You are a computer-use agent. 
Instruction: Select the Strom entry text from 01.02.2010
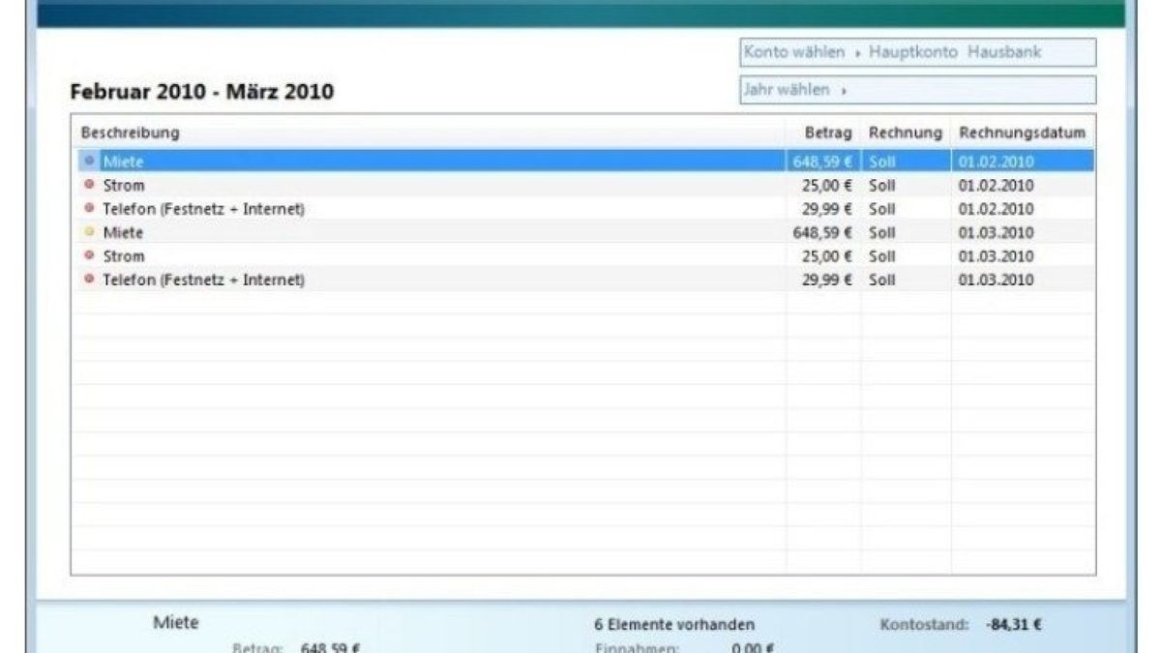point(123,186)
